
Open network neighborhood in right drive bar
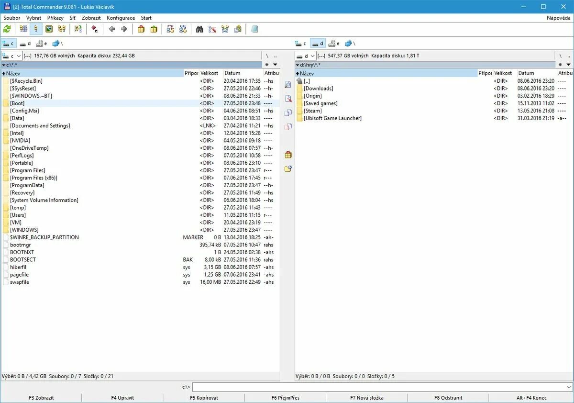351,44
